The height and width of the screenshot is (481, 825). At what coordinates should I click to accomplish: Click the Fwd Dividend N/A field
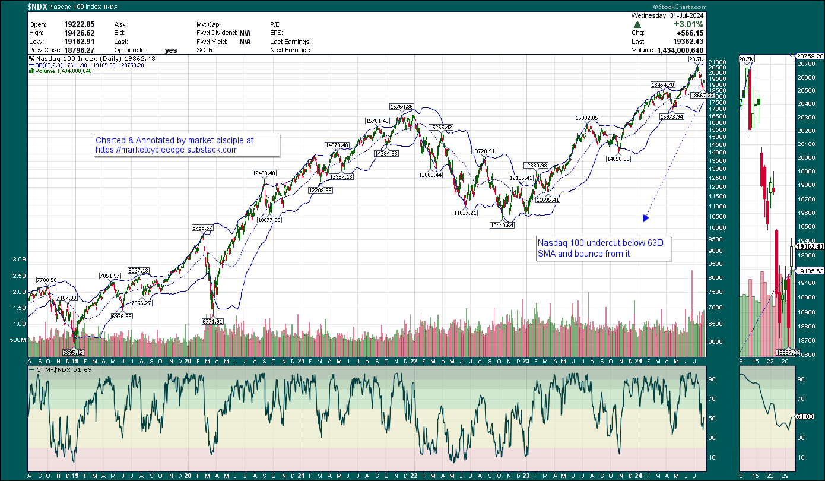click(245, 33)
